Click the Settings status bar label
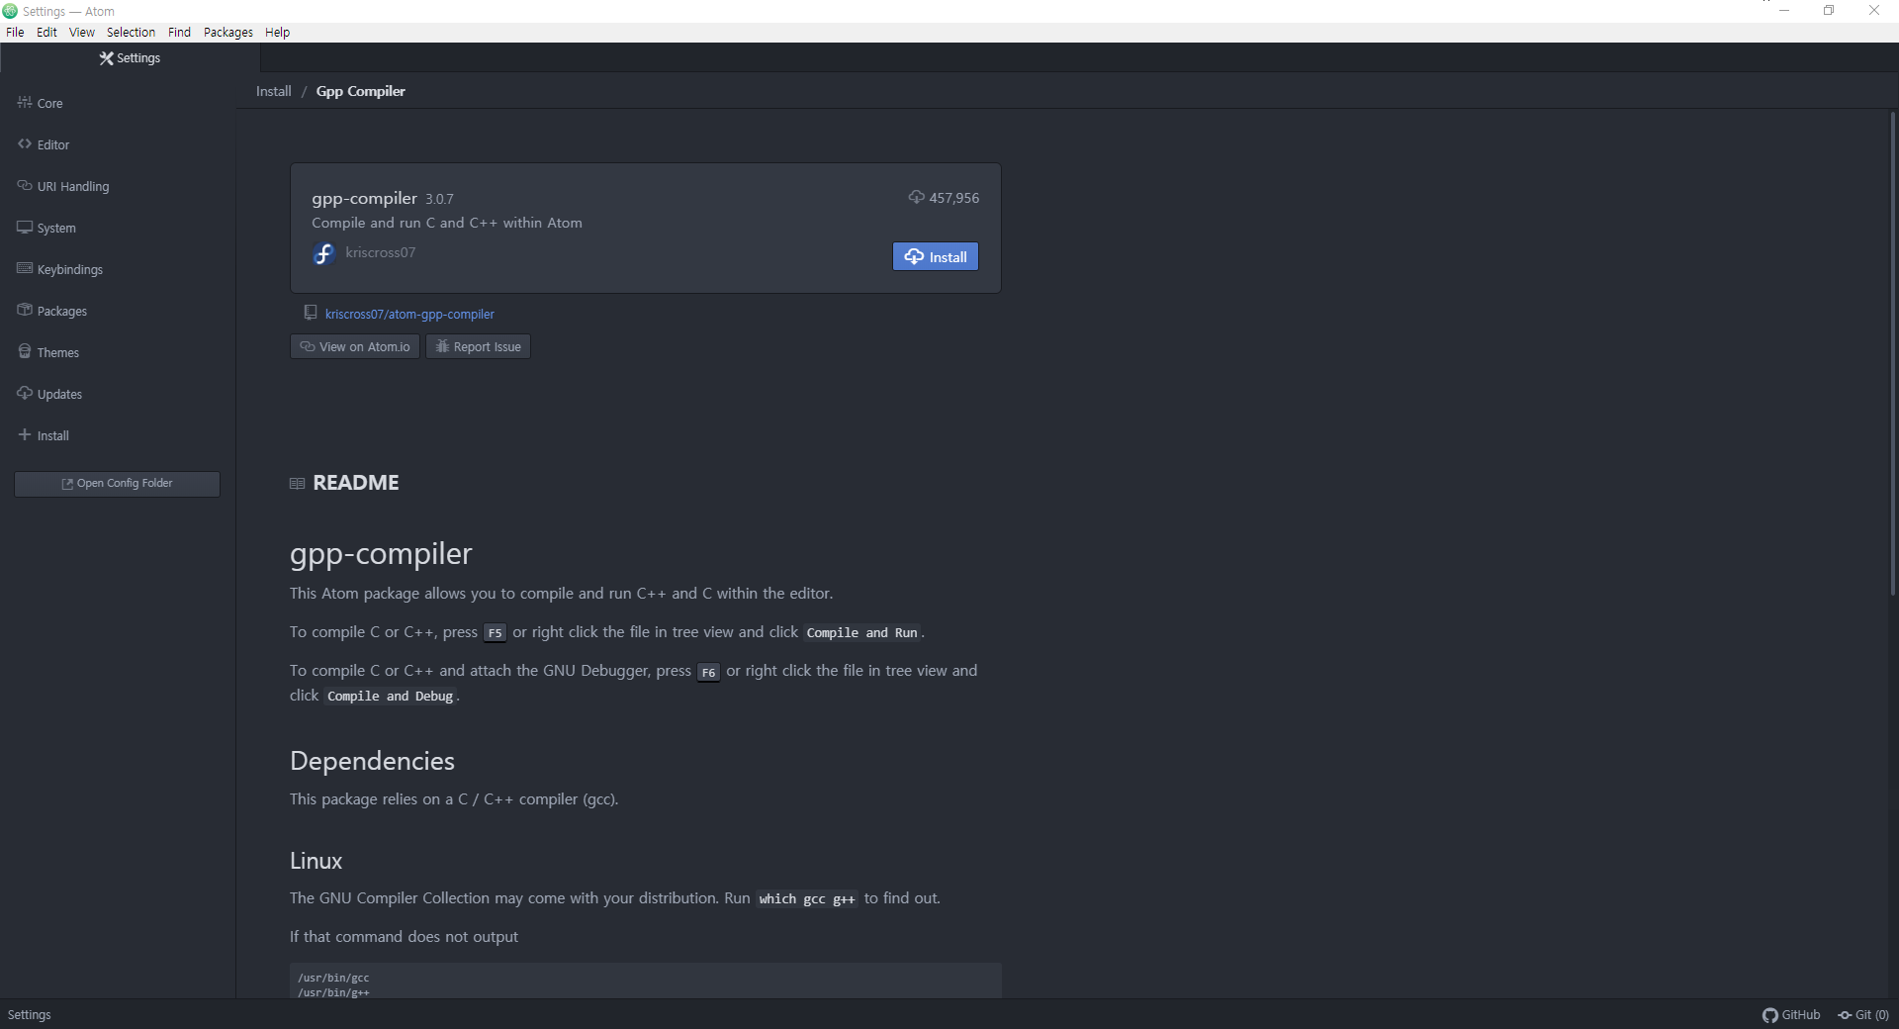This screenshot has height=1029, width=1899. [30, 1015]
